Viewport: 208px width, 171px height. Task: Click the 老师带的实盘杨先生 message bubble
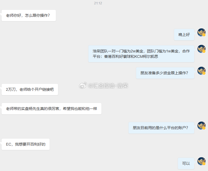click(x=52, y=109)
